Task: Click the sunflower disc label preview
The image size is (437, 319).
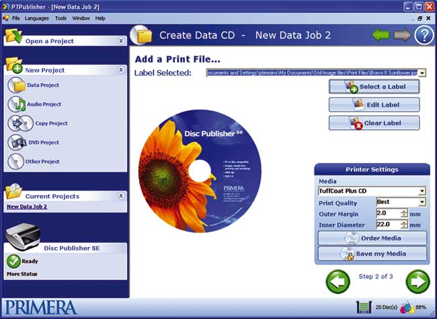Action: click(200, 171)
